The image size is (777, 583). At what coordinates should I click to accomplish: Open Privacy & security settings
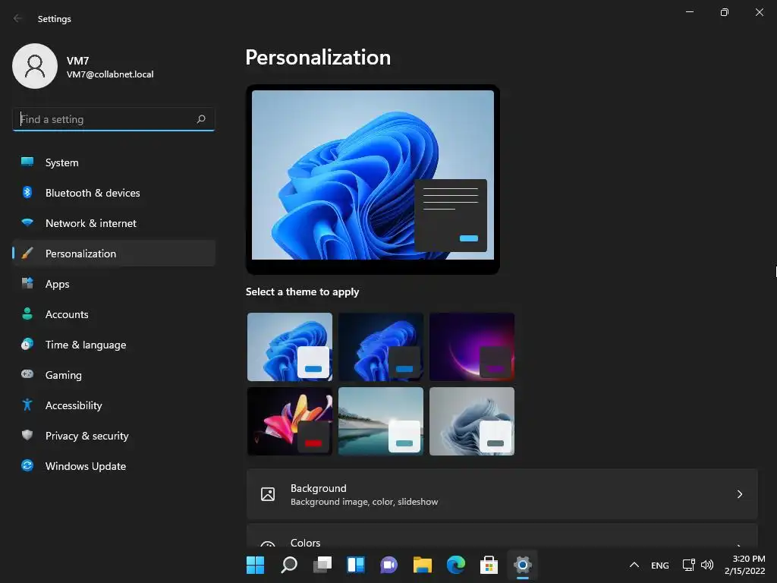(x=114, y=435)
